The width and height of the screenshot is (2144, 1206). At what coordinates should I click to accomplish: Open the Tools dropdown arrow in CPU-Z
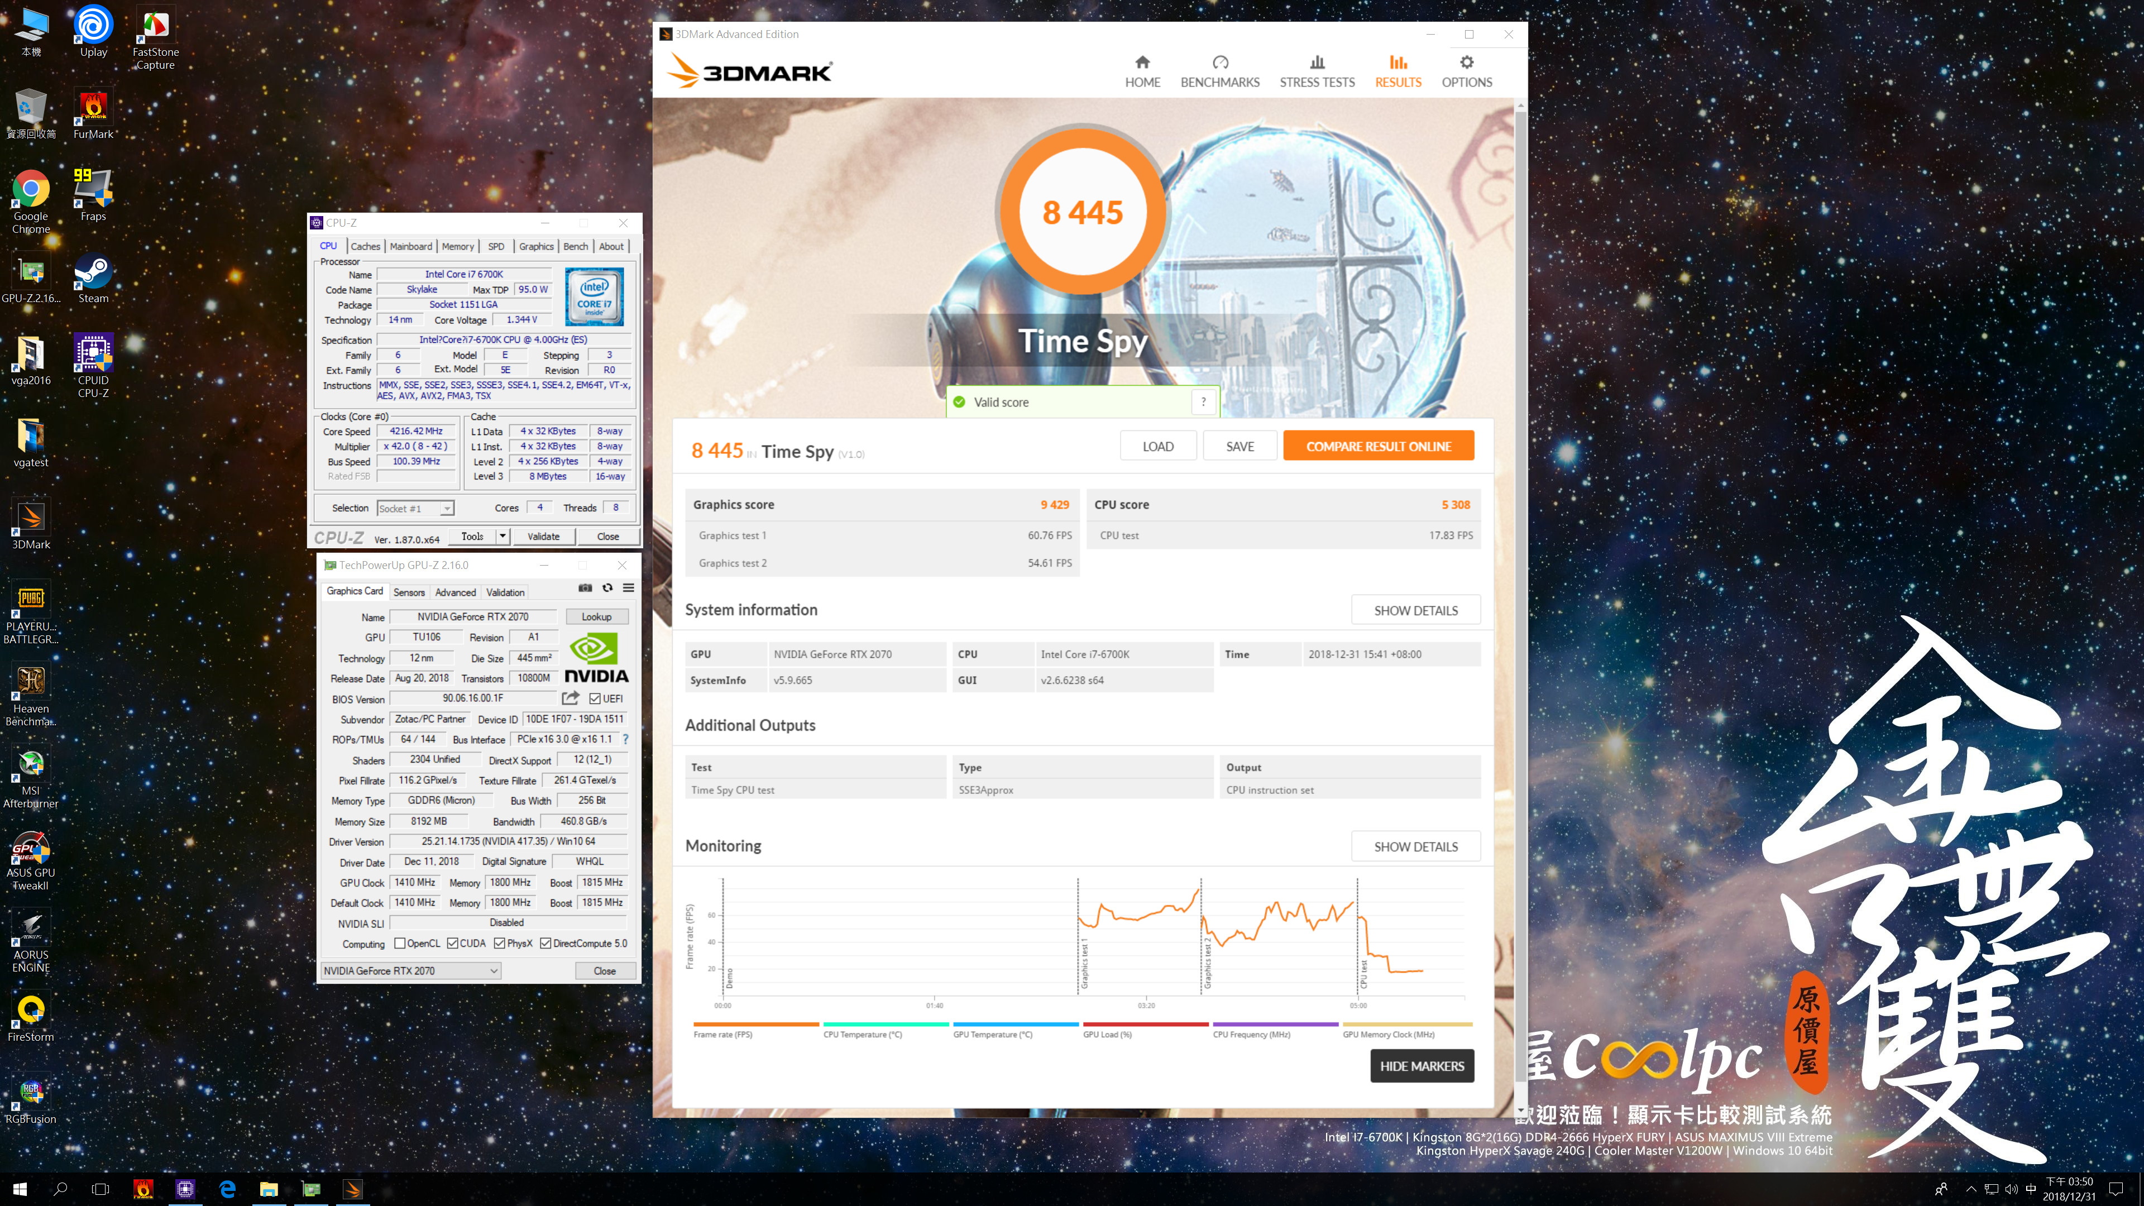[502, 536]
